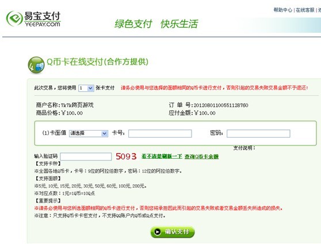321x244 pixels.
Task: Click the Q币卡在线支付(合作方提供) heading
Action: pos(97,62)
